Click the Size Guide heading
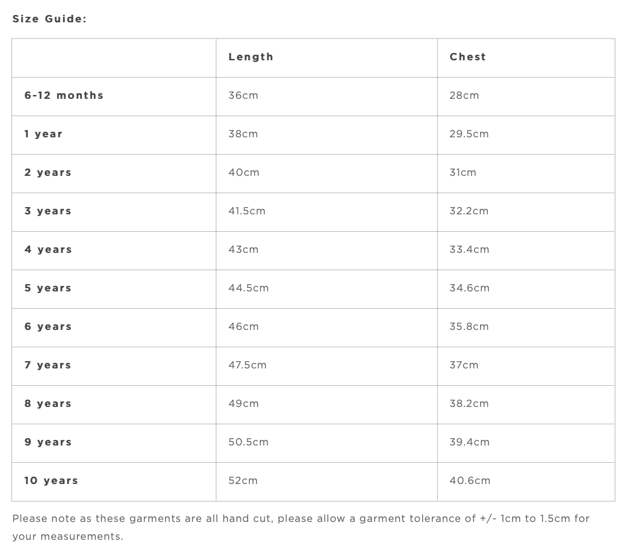 click(50, 19)
